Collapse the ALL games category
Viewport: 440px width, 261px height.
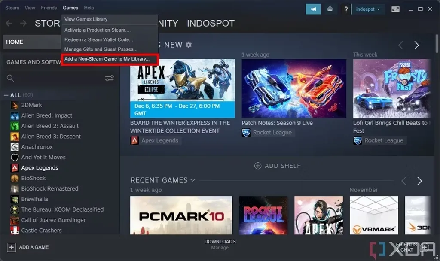6,95
